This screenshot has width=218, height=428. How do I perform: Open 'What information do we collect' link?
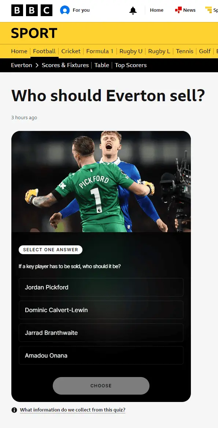(x=73, y=410)
